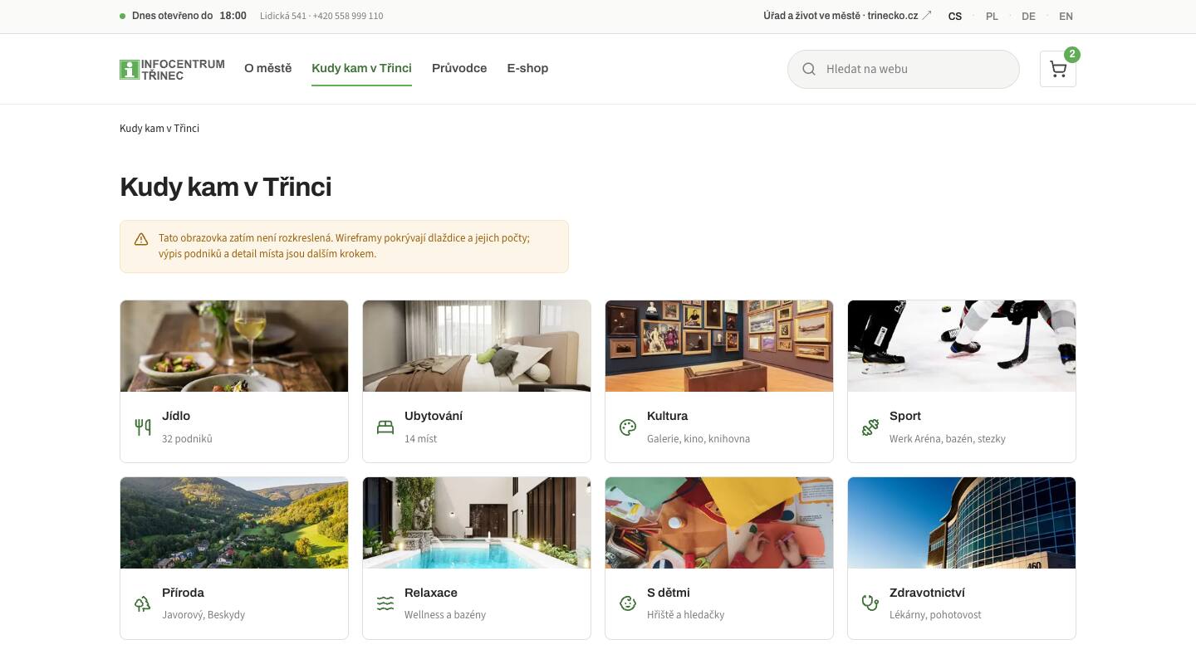This screenshot has height=664, width=1196.
Task: Focus the Hledat na webu search field
Action: 904,69
